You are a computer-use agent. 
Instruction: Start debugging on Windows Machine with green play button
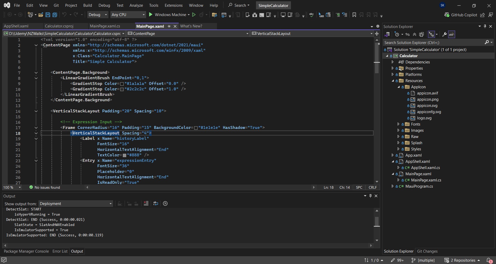tap(151, 15)
